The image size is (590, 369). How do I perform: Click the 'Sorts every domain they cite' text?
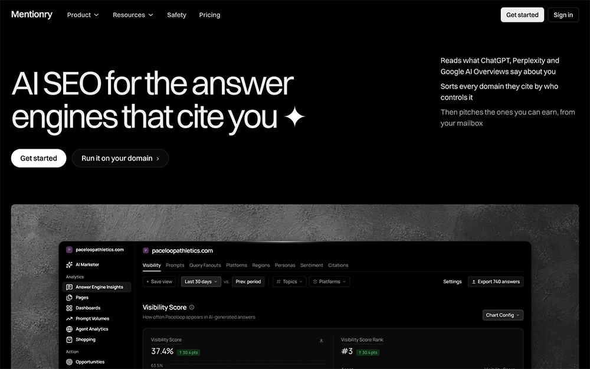pyautogui.click(x=499, y=92)
